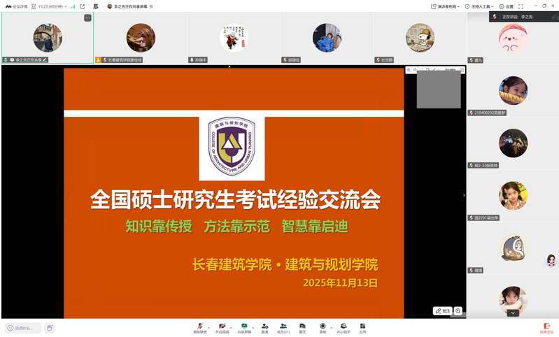Open the more options on the presenter's thumbnail
Image resolution: width=559 pixels, height=337 pixels.
coord(87,18)
